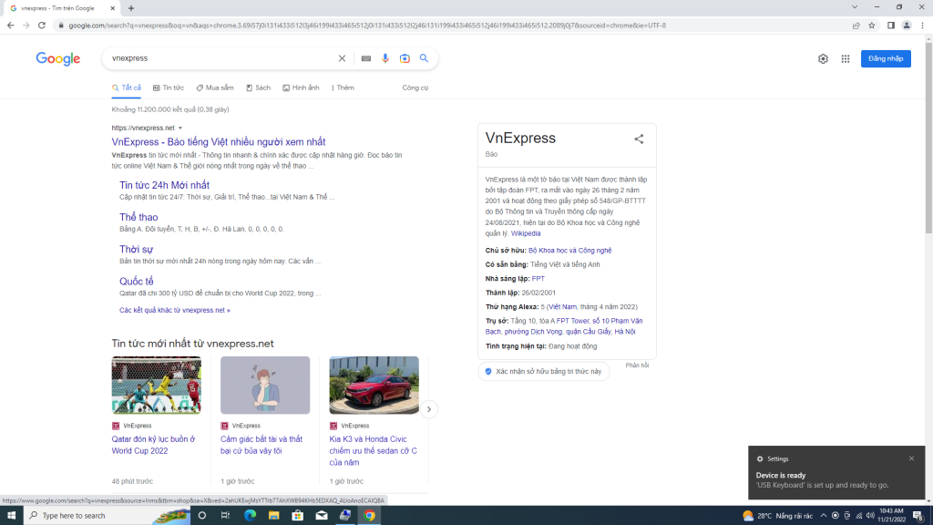
Task: Dismiss the Settings notification
Action: click(x=911, y=458)
